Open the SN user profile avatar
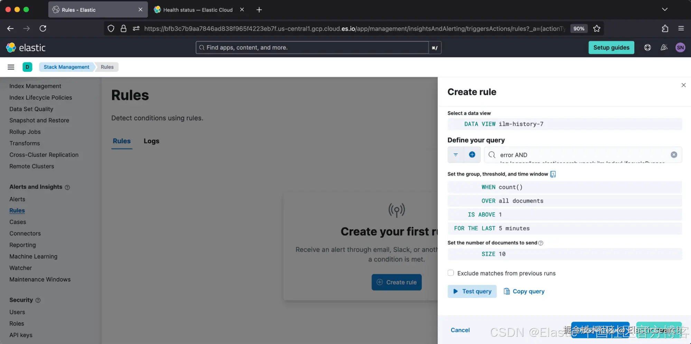The height and width of the screenshot is (344, 691). (x=680, y=48)
